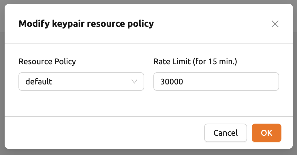
Task: Click the white Cancel button
Action: pos(225,133)
